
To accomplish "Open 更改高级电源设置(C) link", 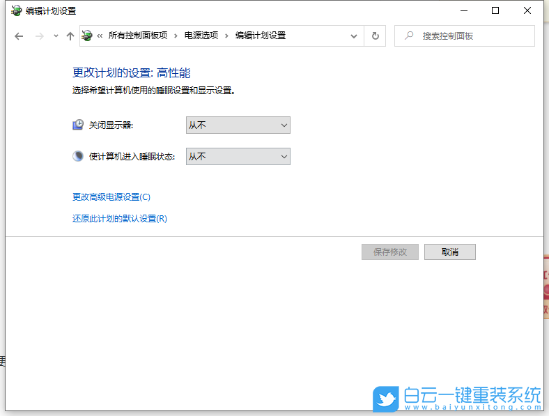I will tap(111, 197).
